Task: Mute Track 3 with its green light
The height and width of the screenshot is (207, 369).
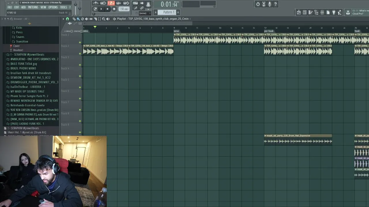Action: (x=80, y=65)
